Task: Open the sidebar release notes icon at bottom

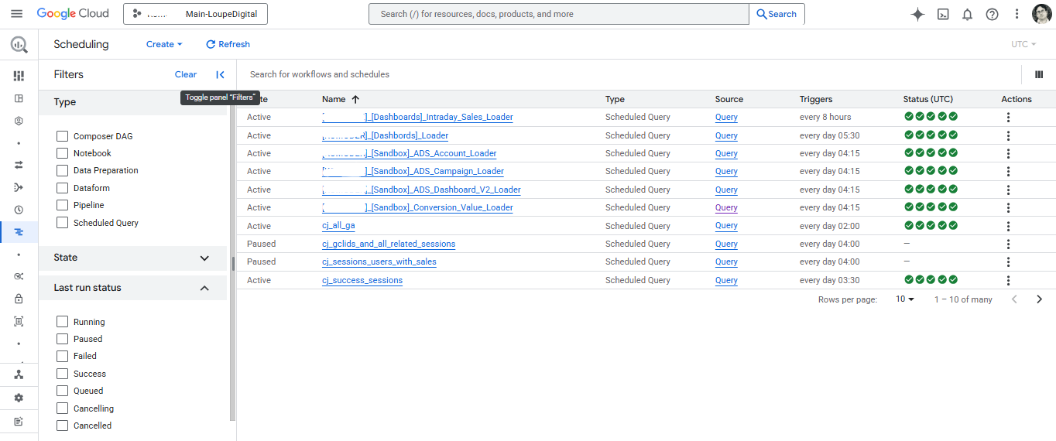Action: click(x=19, y=422)
